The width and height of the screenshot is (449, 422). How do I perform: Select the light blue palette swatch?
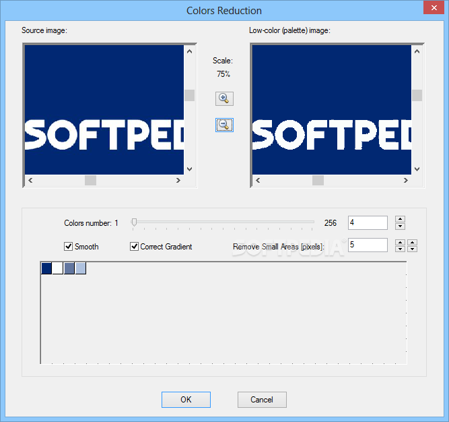(x=81, y=268)
